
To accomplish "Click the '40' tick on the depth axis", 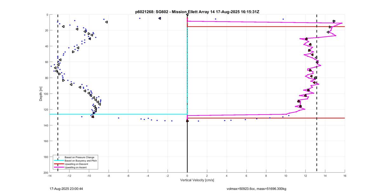I will (46, 46).
